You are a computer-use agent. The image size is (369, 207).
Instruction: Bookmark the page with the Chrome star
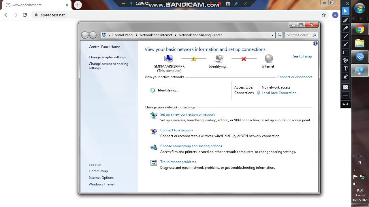click(x=324, y=15)
